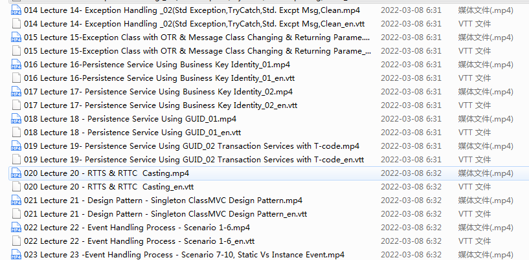Click MP4 icon of Lecture 23 video
This screenshot has height=260, width=529.
click(x=16, y=255)
